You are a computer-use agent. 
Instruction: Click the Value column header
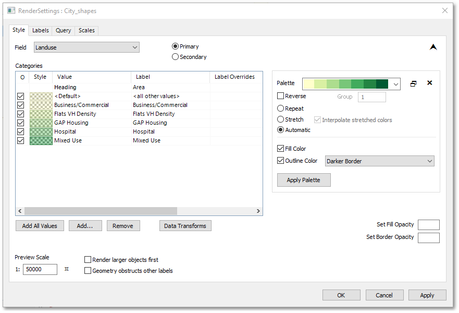coord(92,77)
